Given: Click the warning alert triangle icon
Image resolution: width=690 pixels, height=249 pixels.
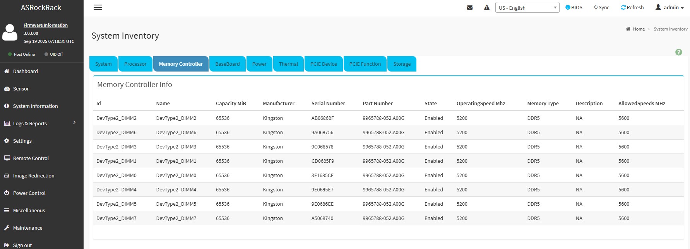Looking at the screenshot, I should [x=487, y=8].
